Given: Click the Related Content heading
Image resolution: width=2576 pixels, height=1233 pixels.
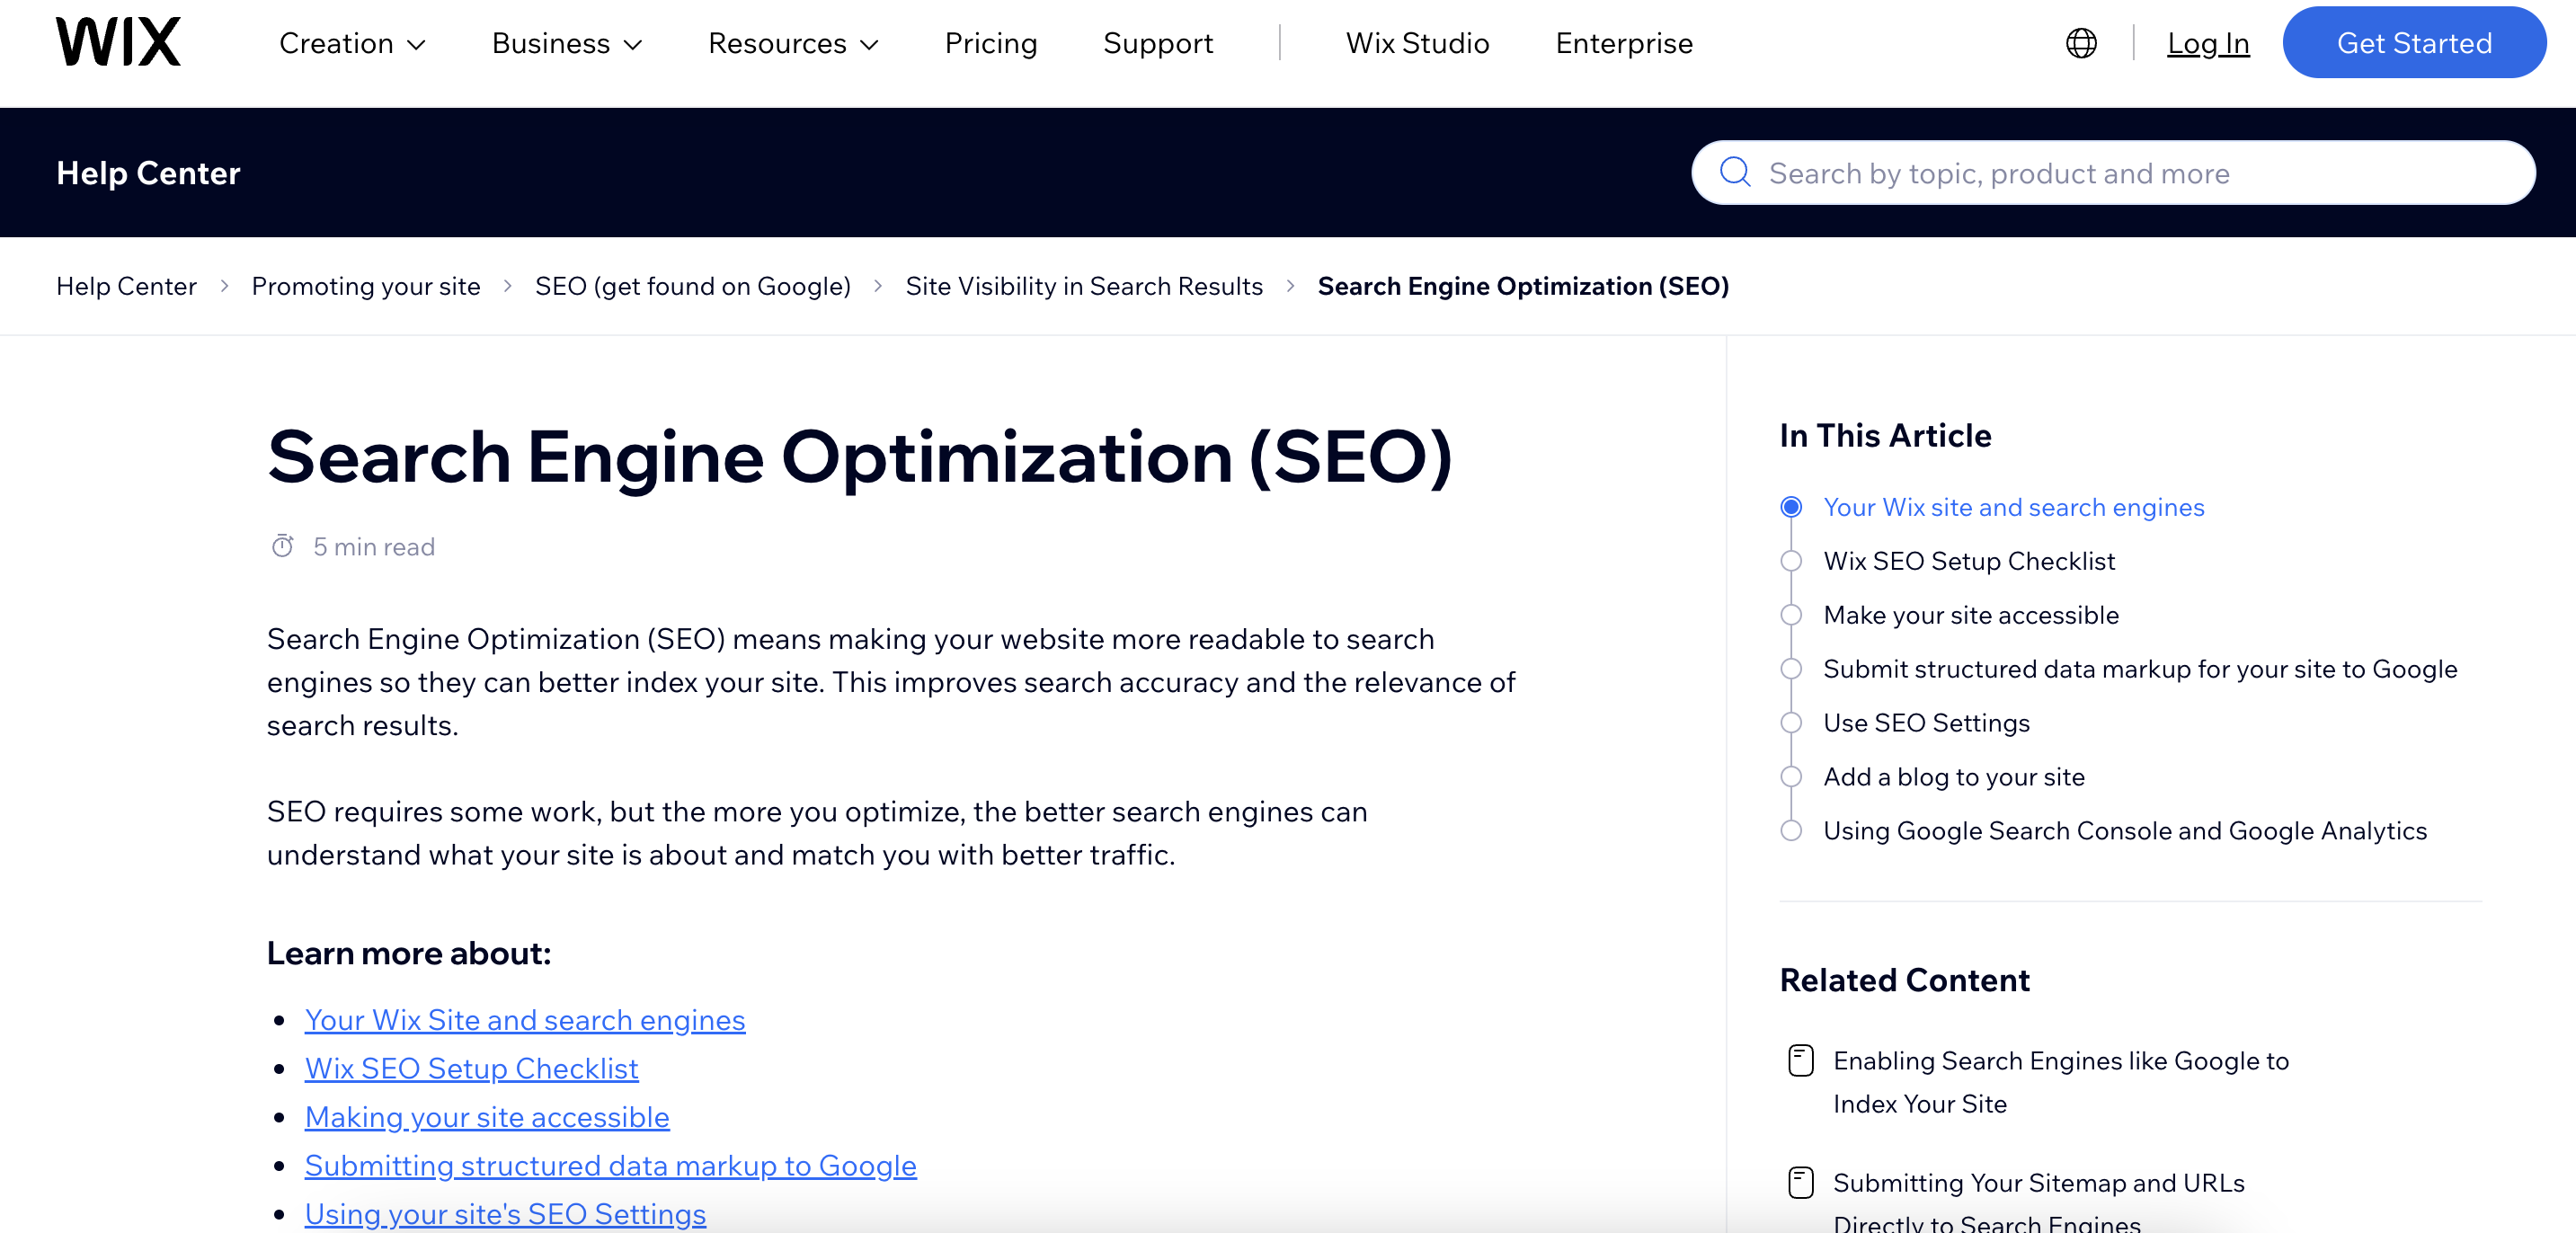Looking at the screenshot, I should click(x=1904, y=980).
